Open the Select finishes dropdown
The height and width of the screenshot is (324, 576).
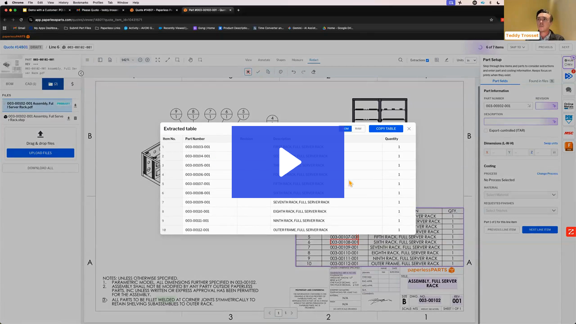521,211
